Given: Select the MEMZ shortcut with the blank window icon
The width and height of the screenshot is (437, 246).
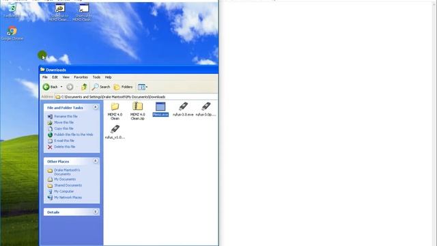Looking at the screenshot, I should (x=83, y=12).
